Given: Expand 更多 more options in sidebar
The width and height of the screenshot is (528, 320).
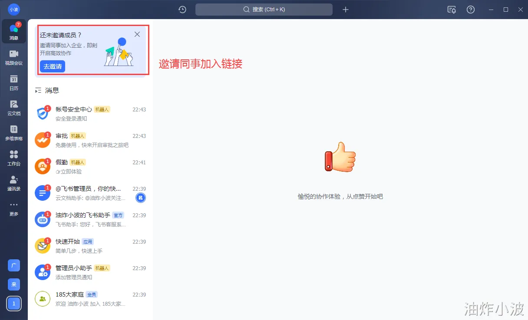Looking at the screenshot, I should (x=14, y=208).
